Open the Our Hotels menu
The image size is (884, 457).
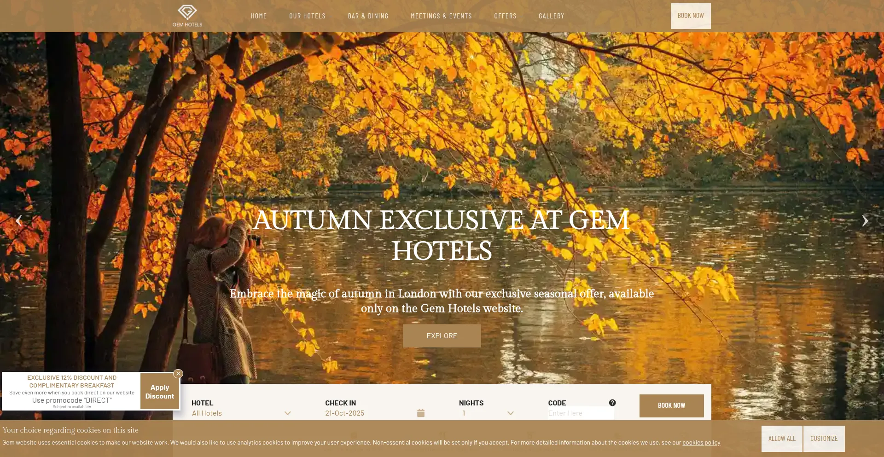307,16
